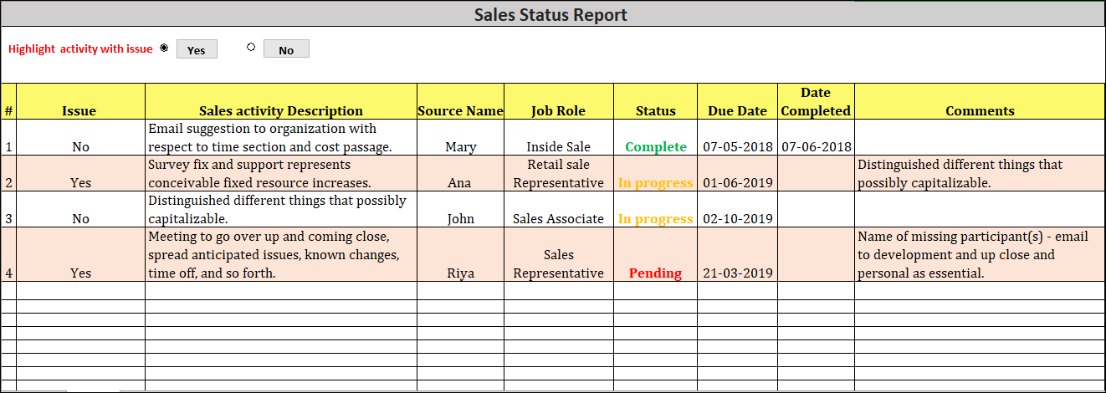The image size is (1106, 393).
Task: Select the Sales activity Description header
Action: coord(280,110)
